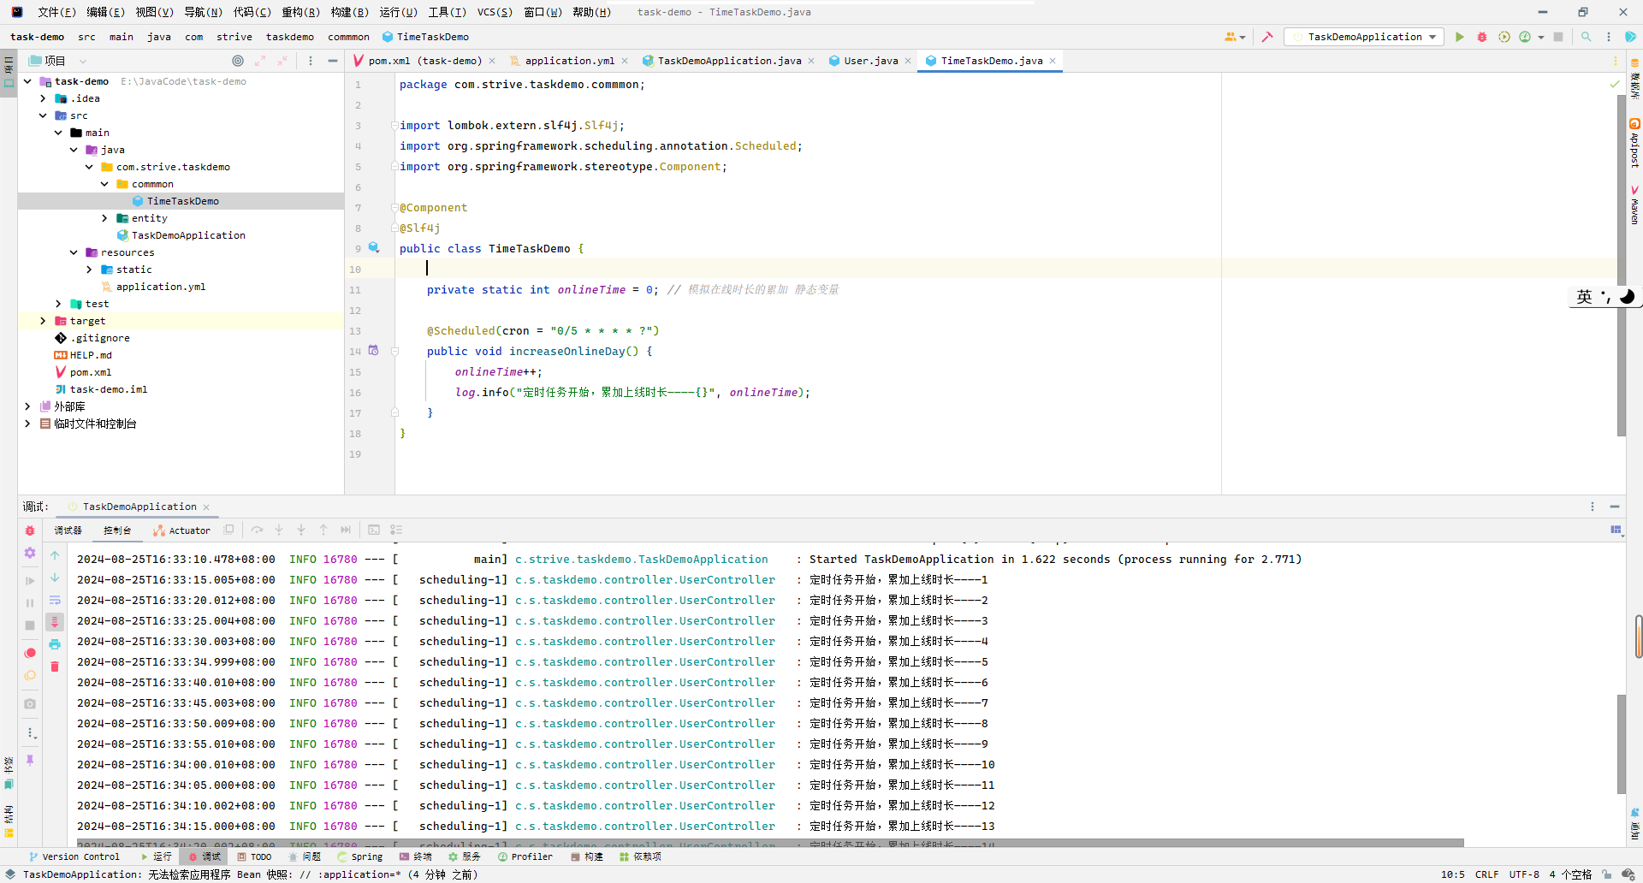Open Profiler tool window

click(x=525, y=856)
